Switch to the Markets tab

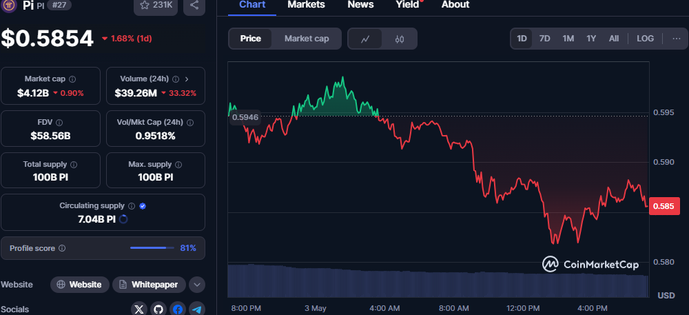tap(307, 5)
